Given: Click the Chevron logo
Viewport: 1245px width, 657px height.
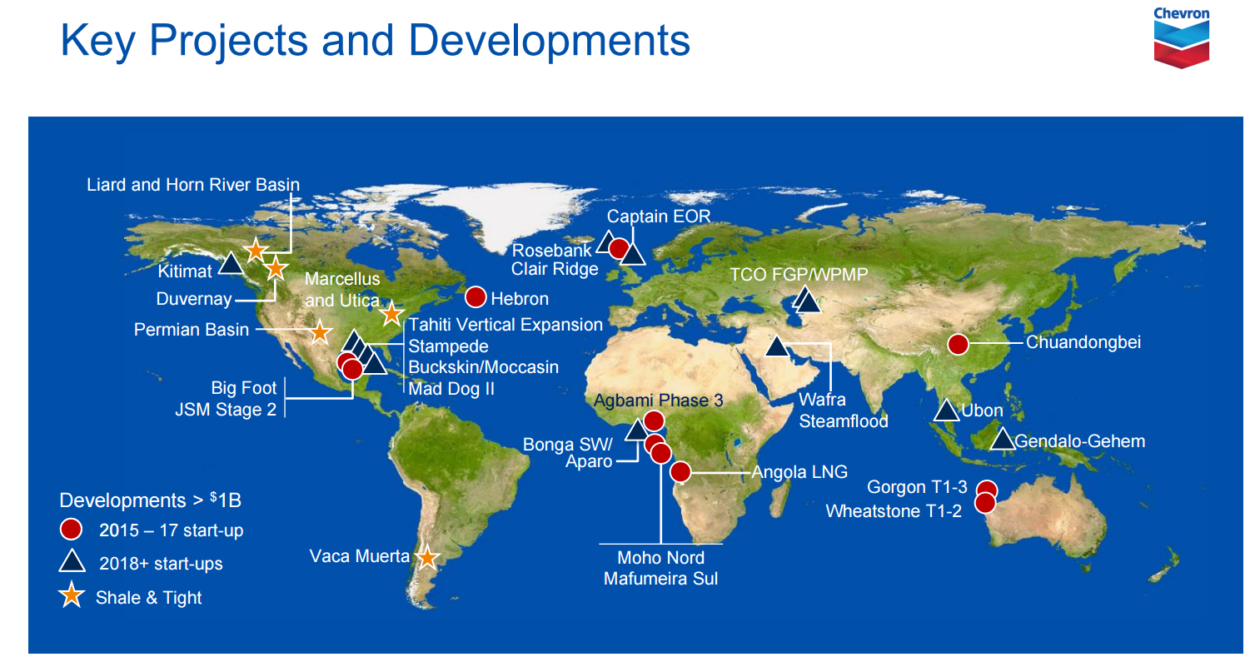Looking at the screenshot, I should pos(1181,37).
